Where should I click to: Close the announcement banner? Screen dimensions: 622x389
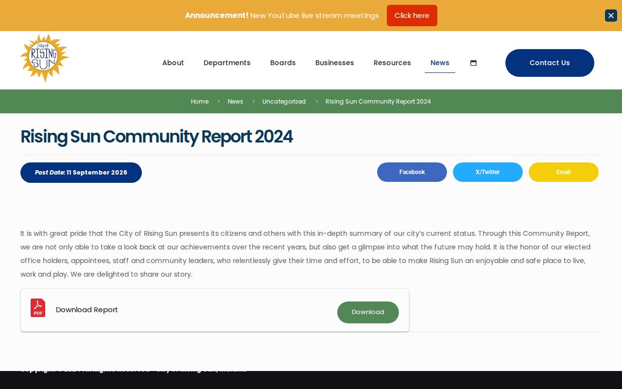(611, 16)
